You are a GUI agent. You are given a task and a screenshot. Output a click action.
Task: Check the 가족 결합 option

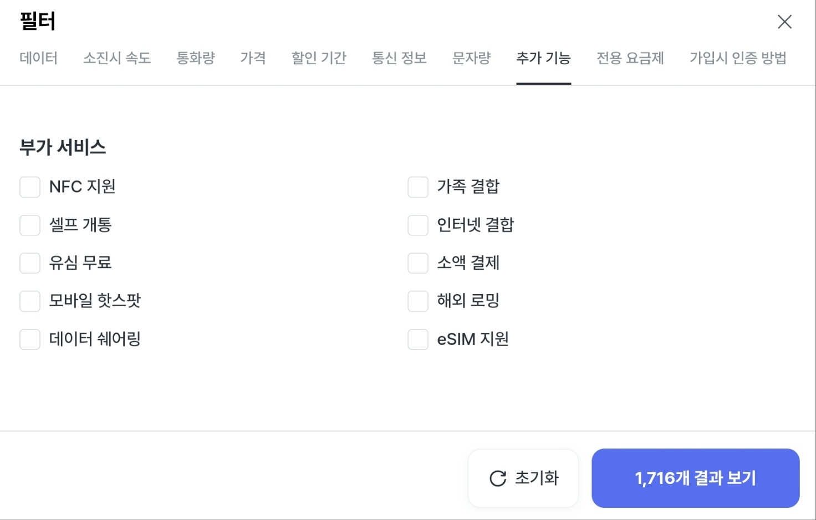click(417, 187)
